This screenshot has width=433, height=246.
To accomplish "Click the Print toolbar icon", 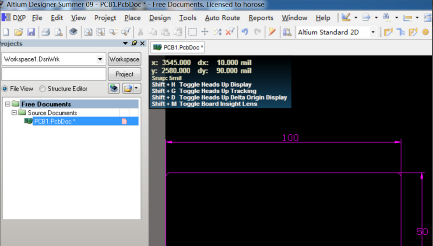I will click(46, 32).
